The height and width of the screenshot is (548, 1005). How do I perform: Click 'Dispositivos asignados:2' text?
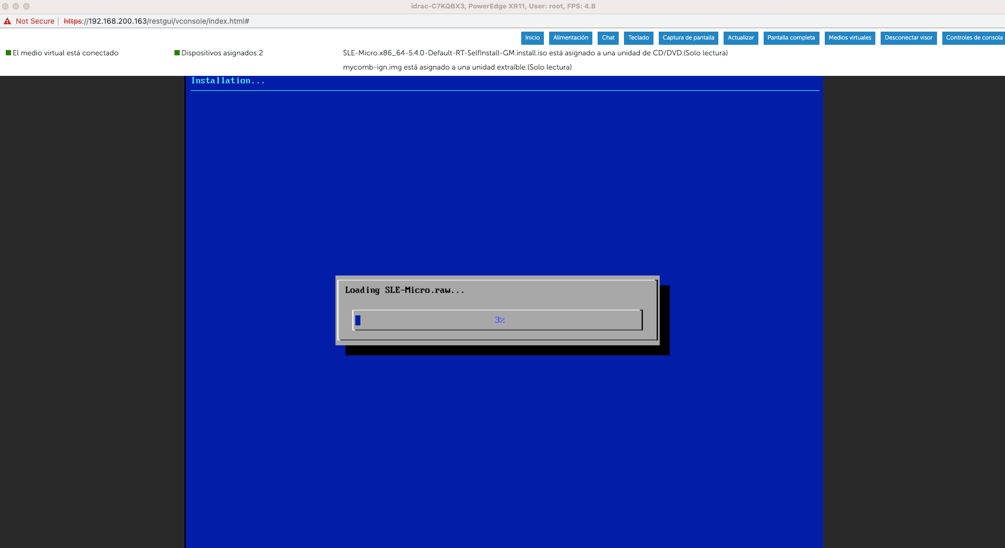222,53
